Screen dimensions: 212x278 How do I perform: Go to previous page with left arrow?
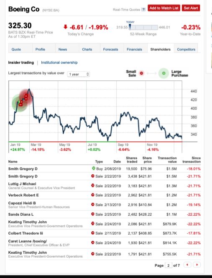(187, 265)
